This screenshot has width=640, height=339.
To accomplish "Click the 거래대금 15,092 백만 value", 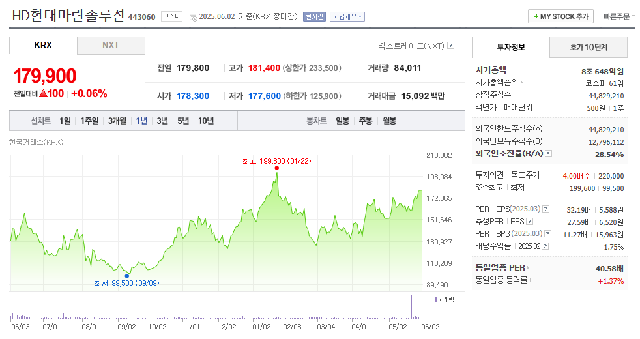I will pyautogui.click(x=423, y=96).
